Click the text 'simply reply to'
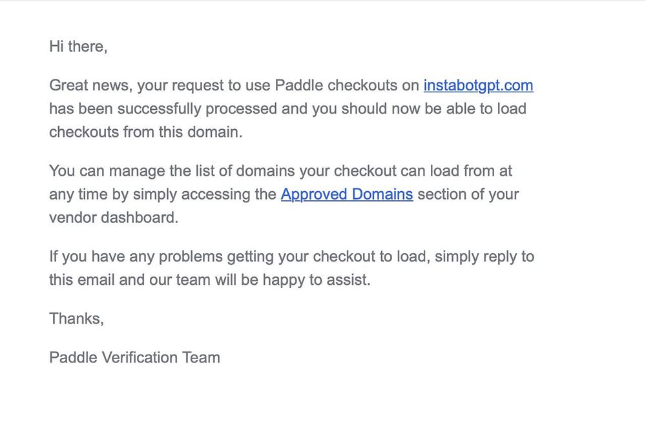The width and height of the screenshot is (646, 425). tap(484, 256)
